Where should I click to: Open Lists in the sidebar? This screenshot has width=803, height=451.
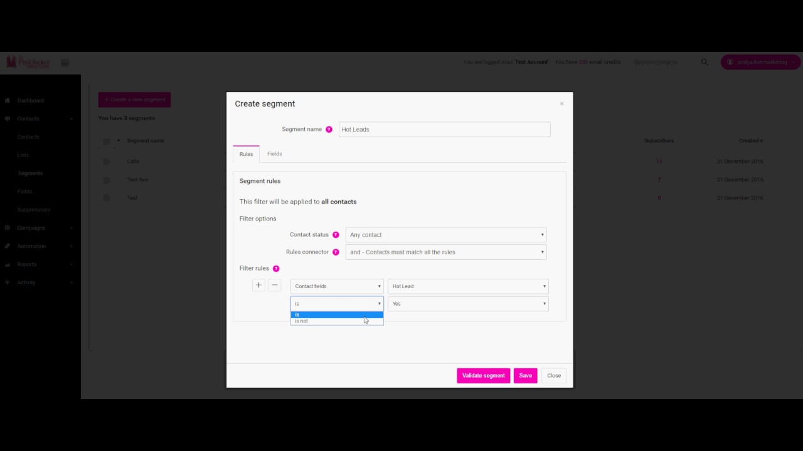tap(23, 155)
